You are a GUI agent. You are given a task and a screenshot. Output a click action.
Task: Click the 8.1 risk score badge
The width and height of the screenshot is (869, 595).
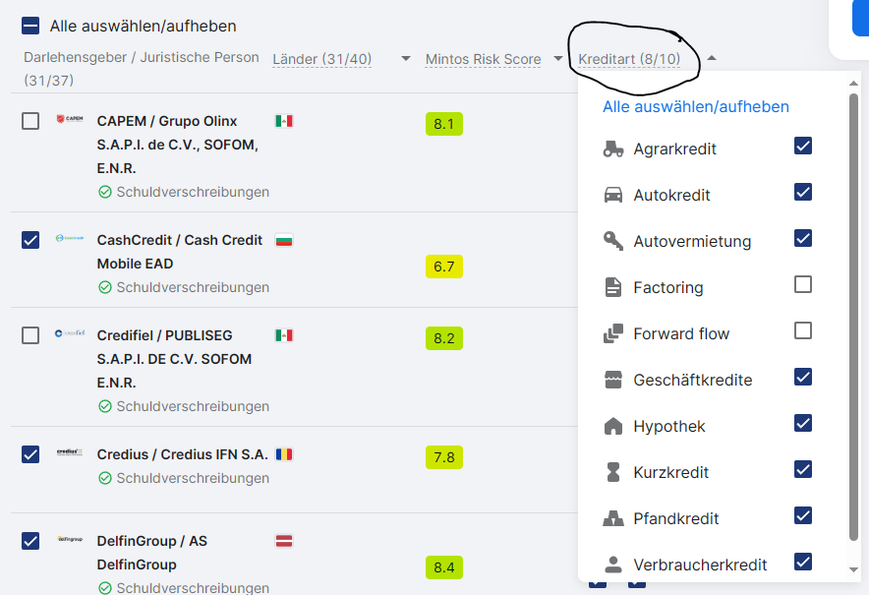tap(443, 124)
